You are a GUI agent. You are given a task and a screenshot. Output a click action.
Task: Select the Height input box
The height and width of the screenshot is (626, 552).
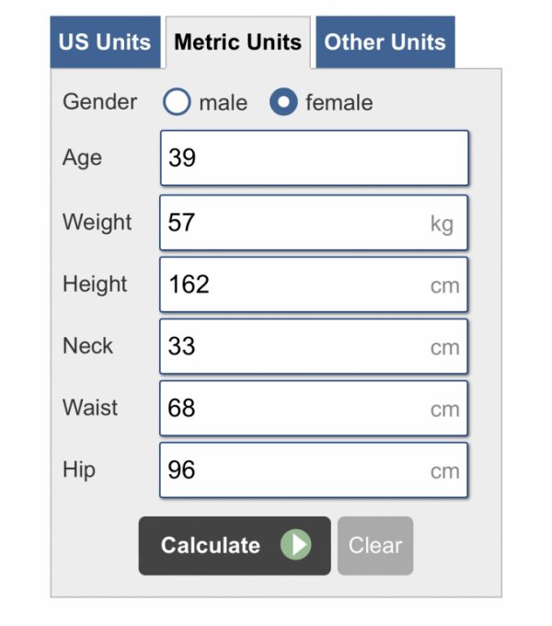(294, 284)
